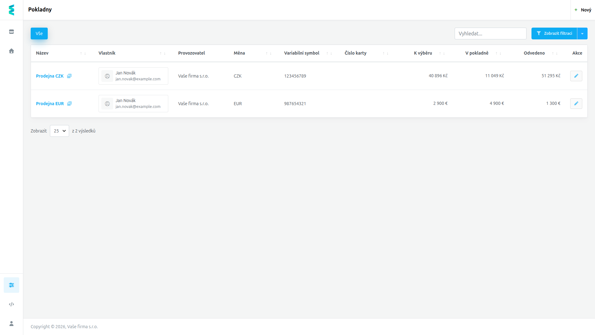Viewport: 595px width, 335px height.
Task: Click the app logo at top left
Action: click(x=11, y=10)
